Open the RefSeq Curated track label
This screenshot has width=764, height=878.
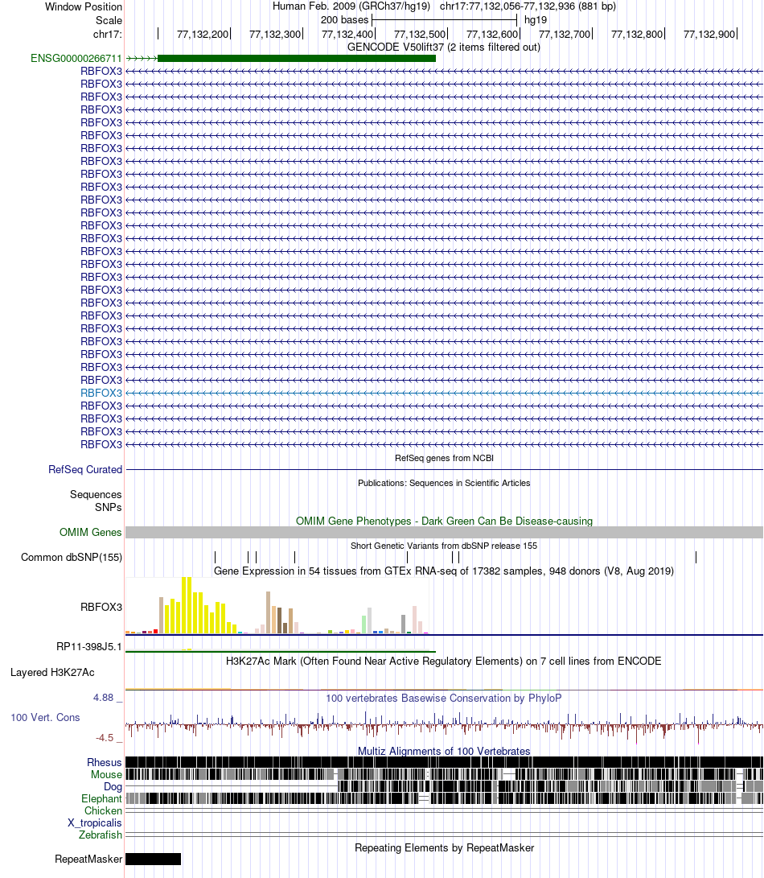tap(85, 470)
